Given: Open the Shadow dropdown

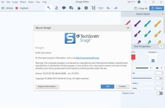Looking at the screenshot, I should (153, 52).
